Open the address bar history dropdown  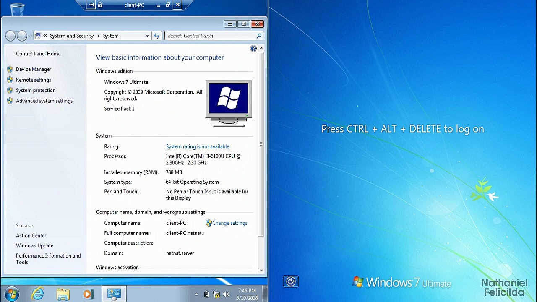pyautogui.click(x=147, y=36)
